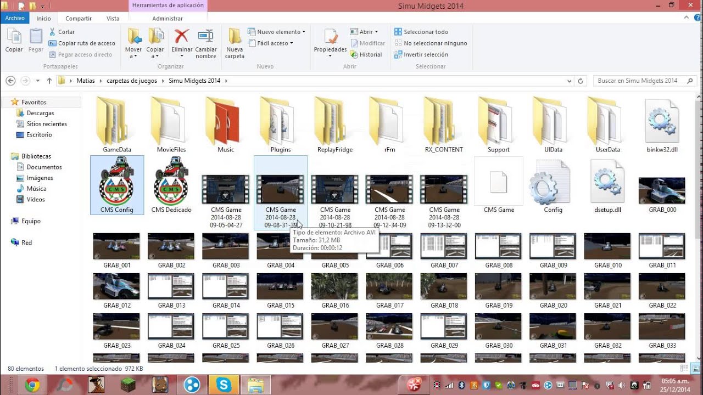The image size is (703, 395).
Task: Switch to the Compartir tab
Action: [x=79, y=18]
